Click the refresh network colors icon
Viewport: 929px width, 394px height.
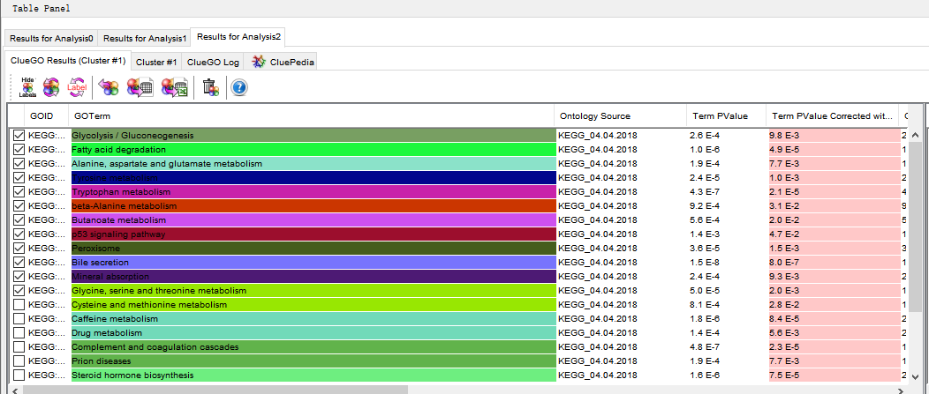pyautogui.click(x=51, y=87)
